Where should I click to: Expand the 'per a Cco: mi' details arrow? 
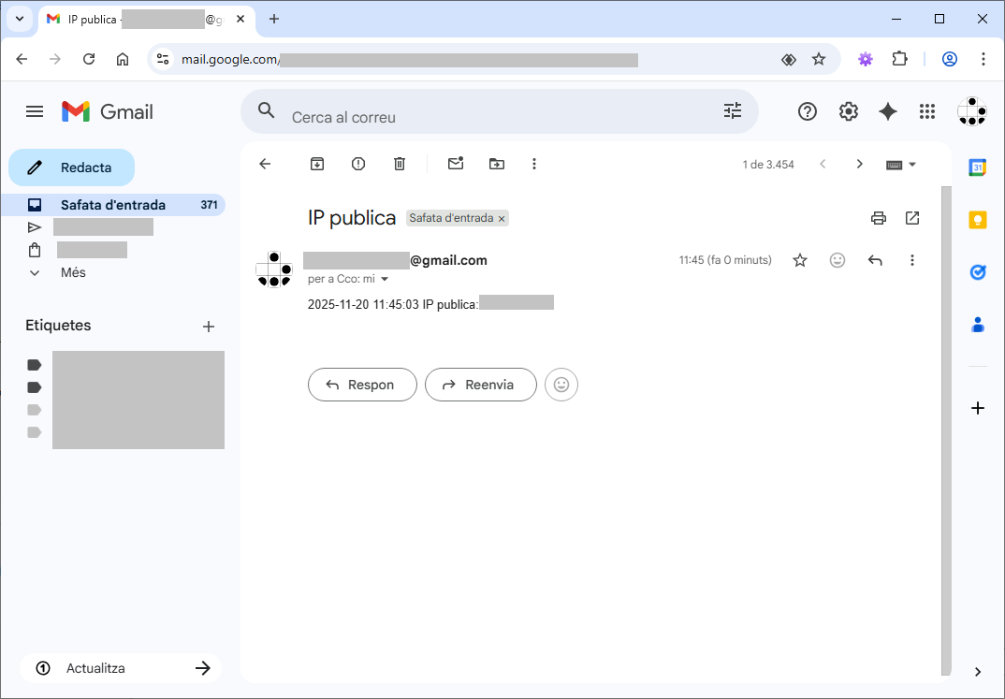385,279
